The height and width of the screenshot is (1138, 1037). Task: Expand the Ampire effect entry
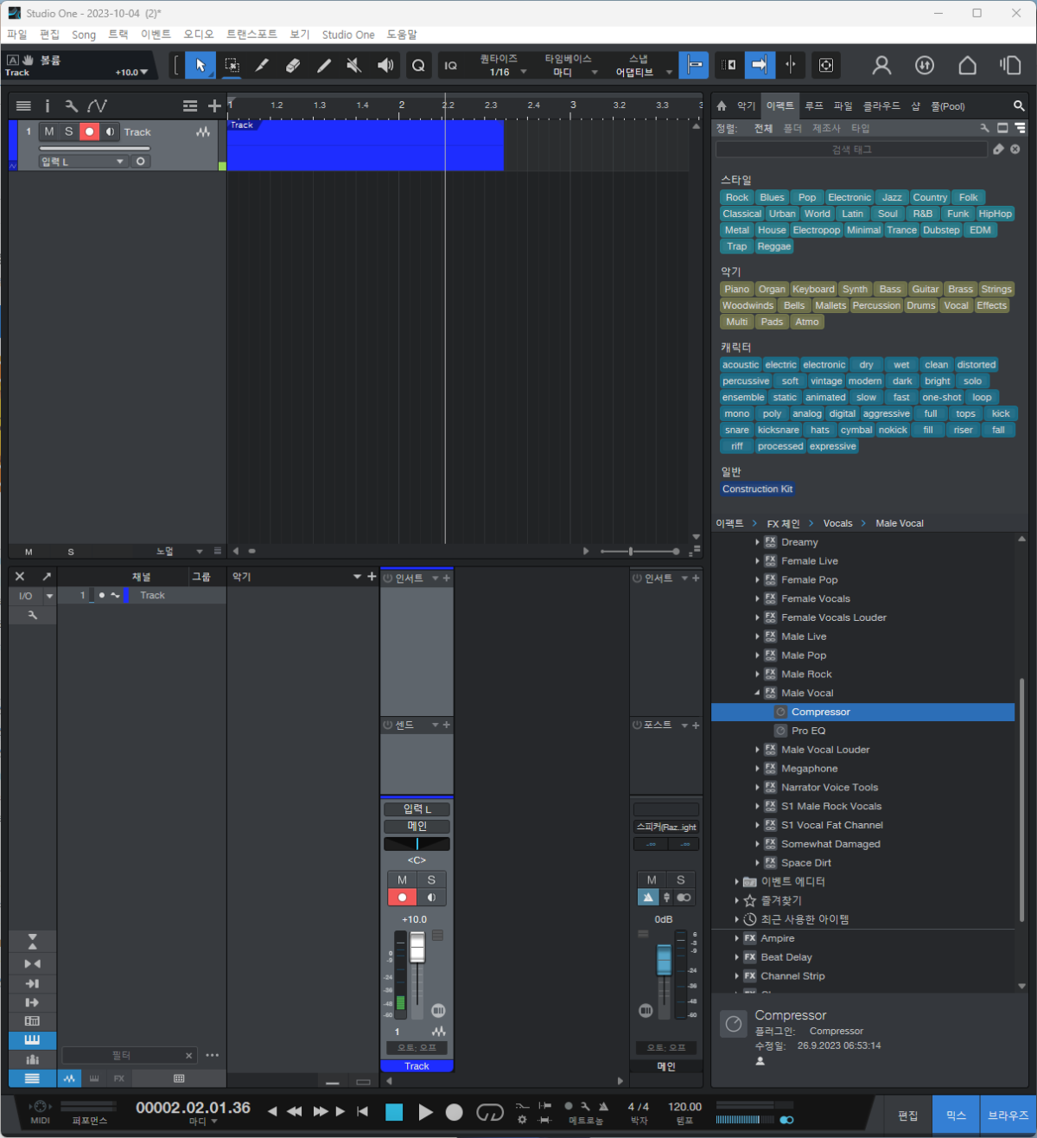(x=737, y=938)
